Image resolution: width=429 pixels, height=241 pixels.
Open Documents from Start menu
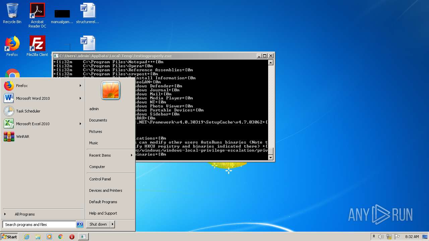point(98,120)
